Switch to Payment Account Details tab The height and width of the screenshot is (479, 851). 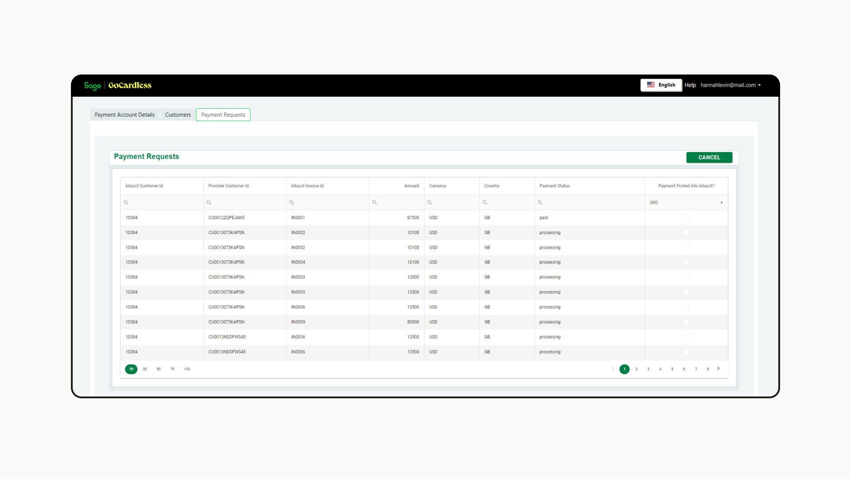(125, 115)
